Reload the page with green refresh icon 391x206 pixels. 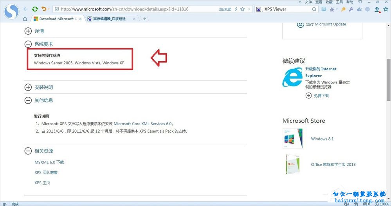pos(35,9)
